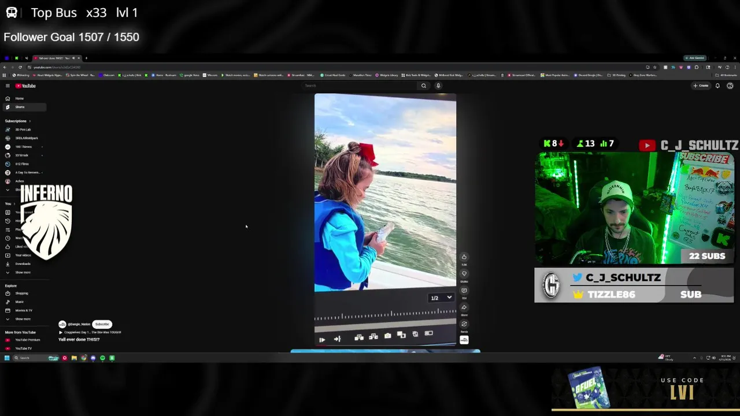Screen dimensions: 740x416
Task: Subscribe to @Dangle_Nation
Action: (x=102, y=324)
